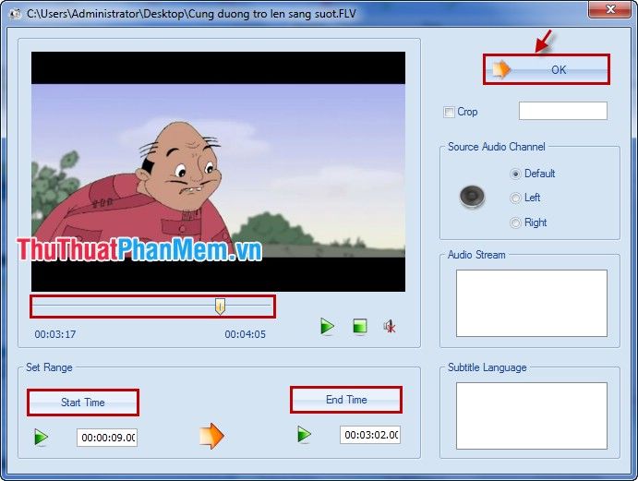Click the video seek slider handle
This screenshot has height=481, width=638.
(220, 307)
